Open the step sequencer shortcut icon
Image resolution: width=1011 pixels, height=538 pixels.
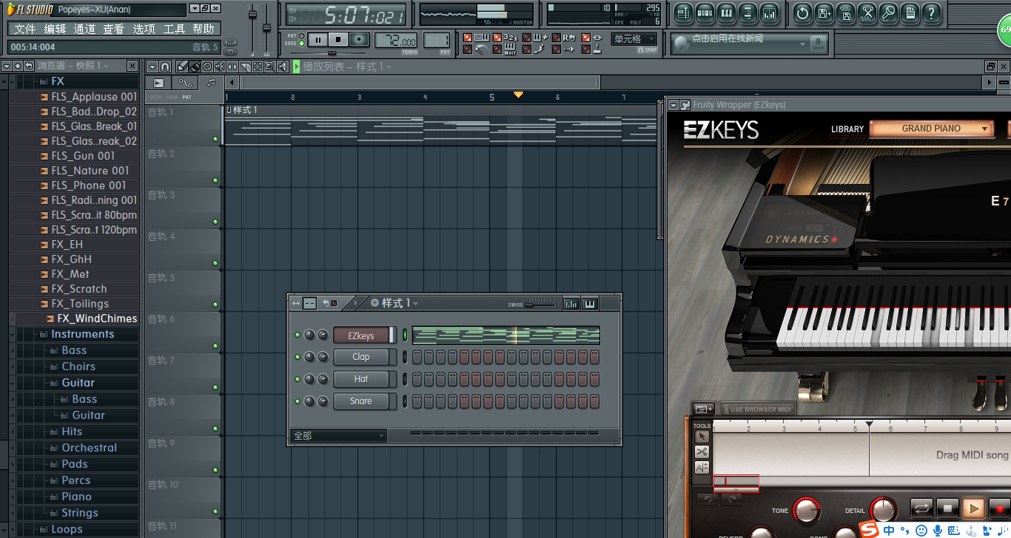(705, 13)
